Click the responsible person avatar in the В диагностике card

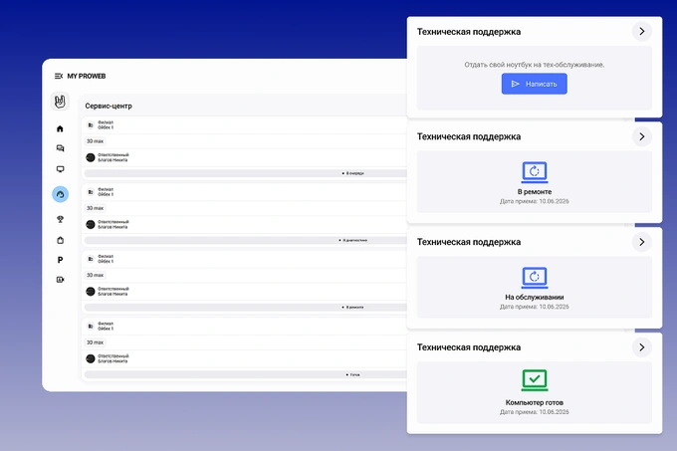[91, 224]
